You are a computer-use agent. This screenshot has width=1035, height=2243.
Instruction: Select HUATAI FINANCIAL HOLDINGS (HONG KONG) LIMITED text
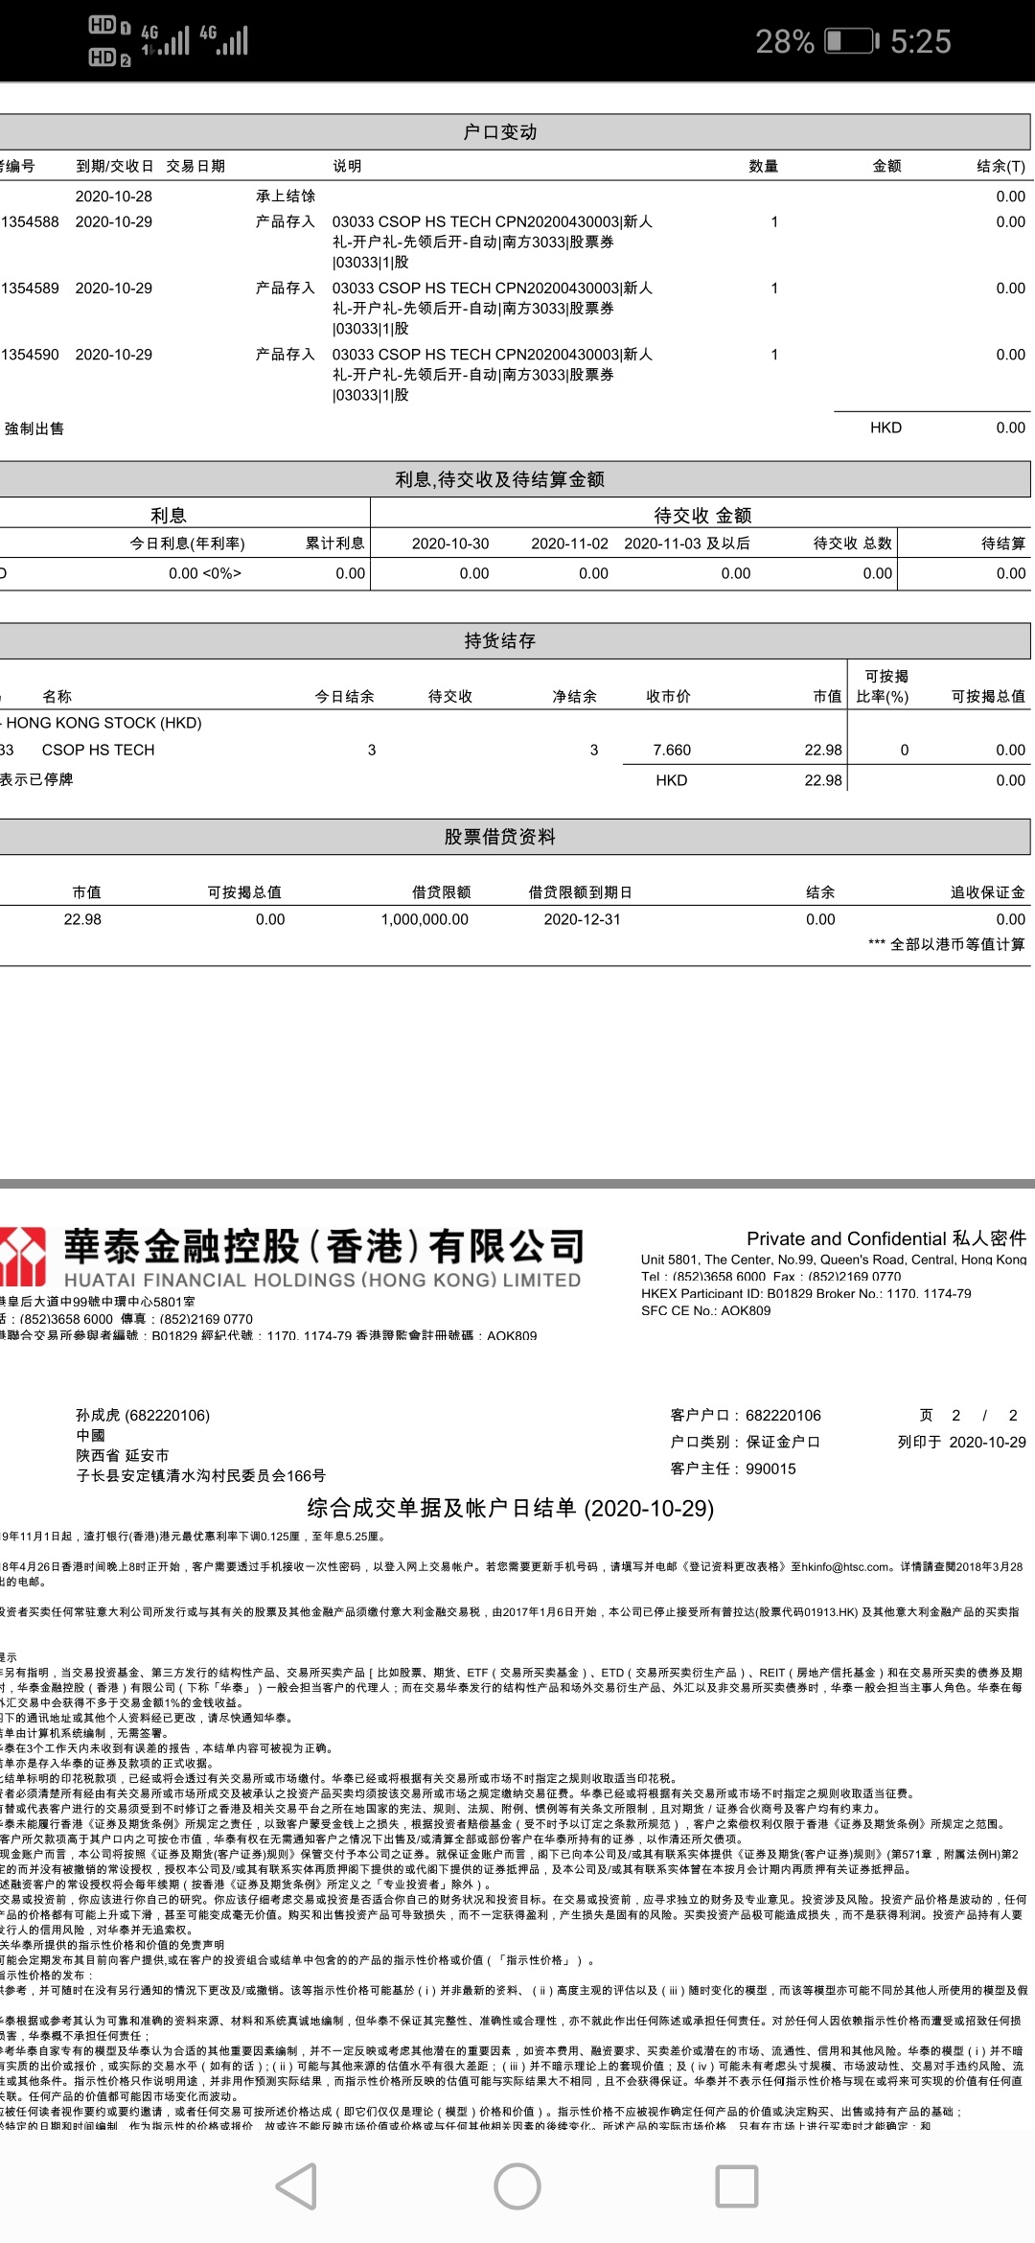(x=322, y=1280)
